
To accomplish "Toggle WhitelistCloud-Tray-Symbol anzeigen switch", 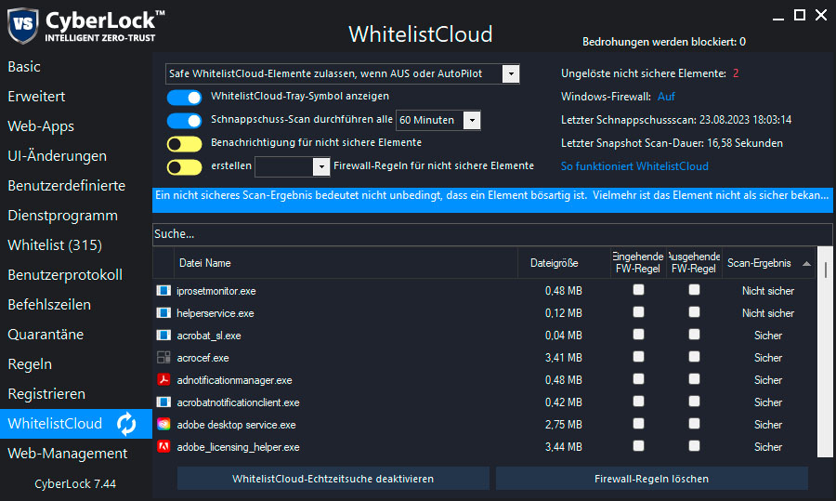I will tap(185, 98).
